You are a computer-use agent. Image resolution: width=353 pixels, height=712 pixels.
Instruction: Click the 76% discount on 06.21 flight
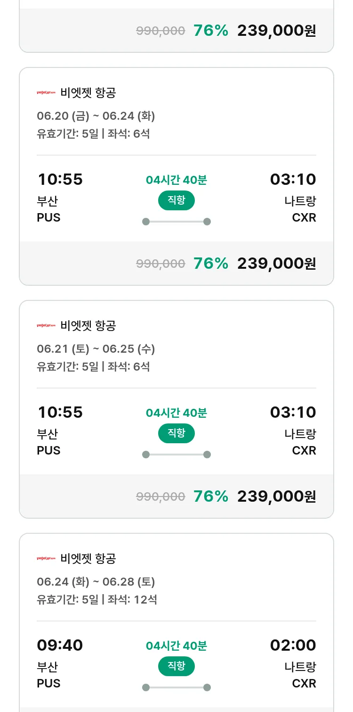211,496
